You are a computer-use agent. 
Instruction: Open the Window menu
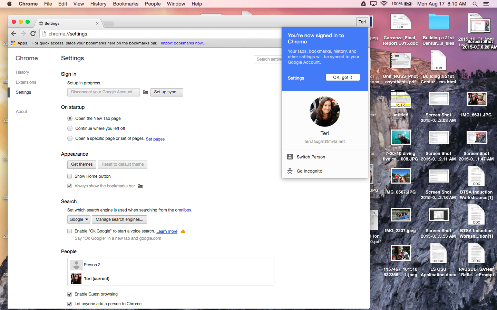pyautogui.click(x=176, y=4)
